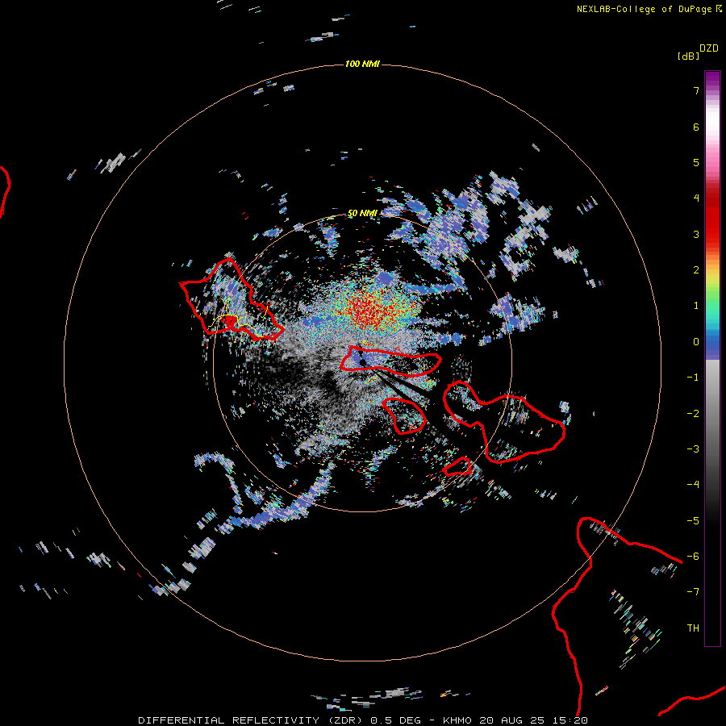The height and width of the screenshot is (726, 726).
Task: Click the -5 dB scale value
Action: [693, 521]
